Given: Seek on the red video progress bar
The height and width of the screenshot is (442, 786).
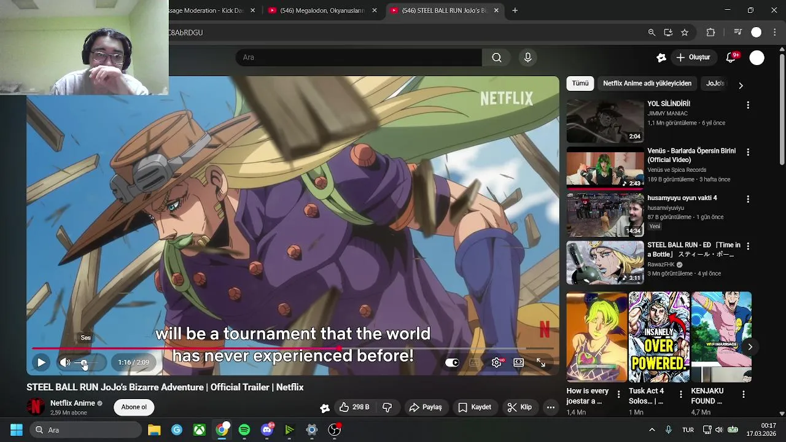Looking at the screenshot, I should [x=292, y=349].
